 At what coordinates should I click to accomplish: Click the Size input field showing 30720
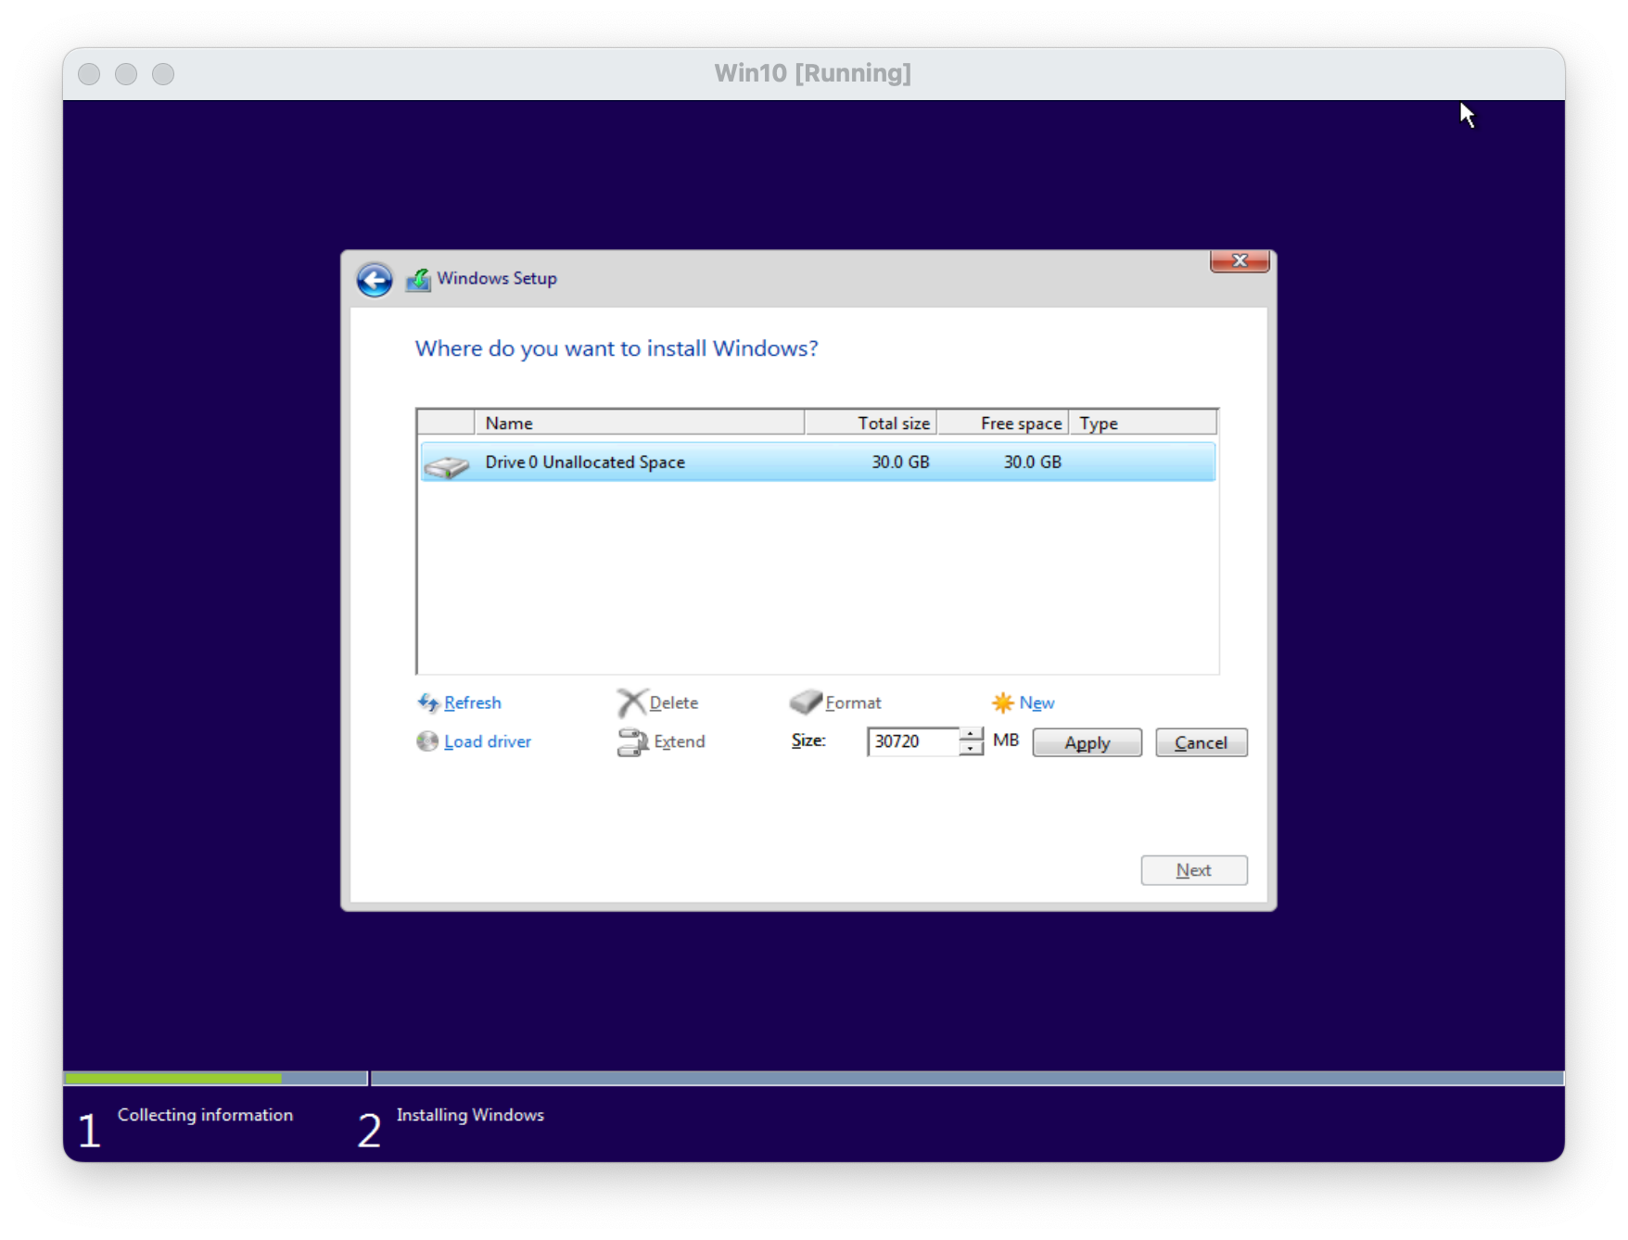pyautogui.click(x=912, y=741)
